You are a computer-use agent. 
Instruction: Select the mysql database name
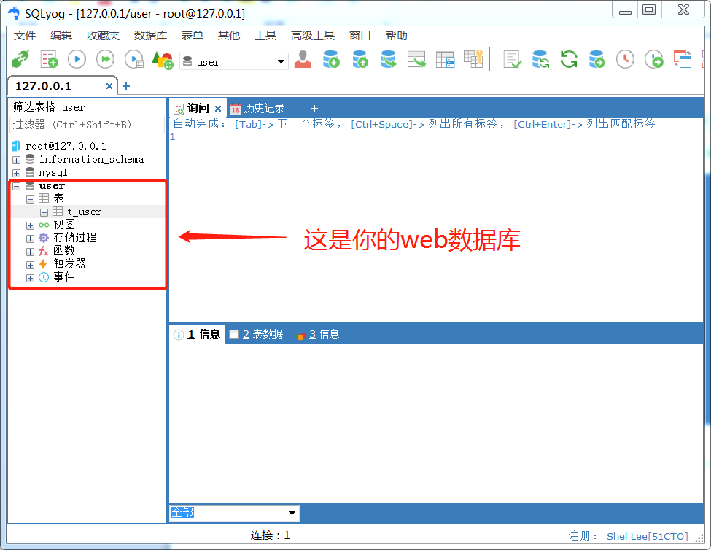coord(53,172)
